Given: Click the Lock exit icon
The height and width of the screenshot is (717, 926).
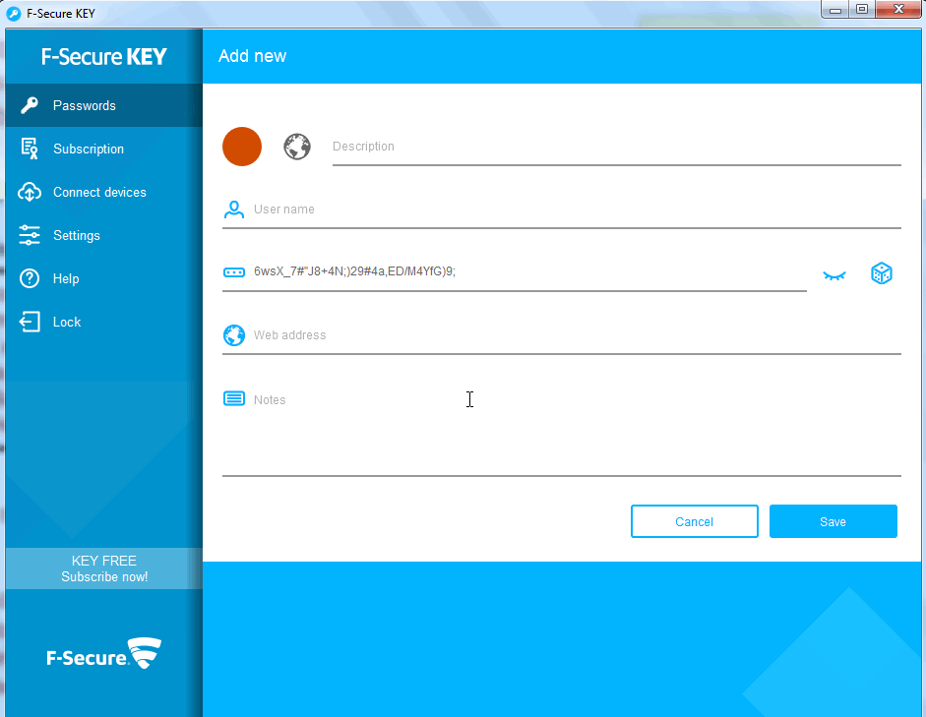Looking at the screenshot, I should (x=29, y=322).
